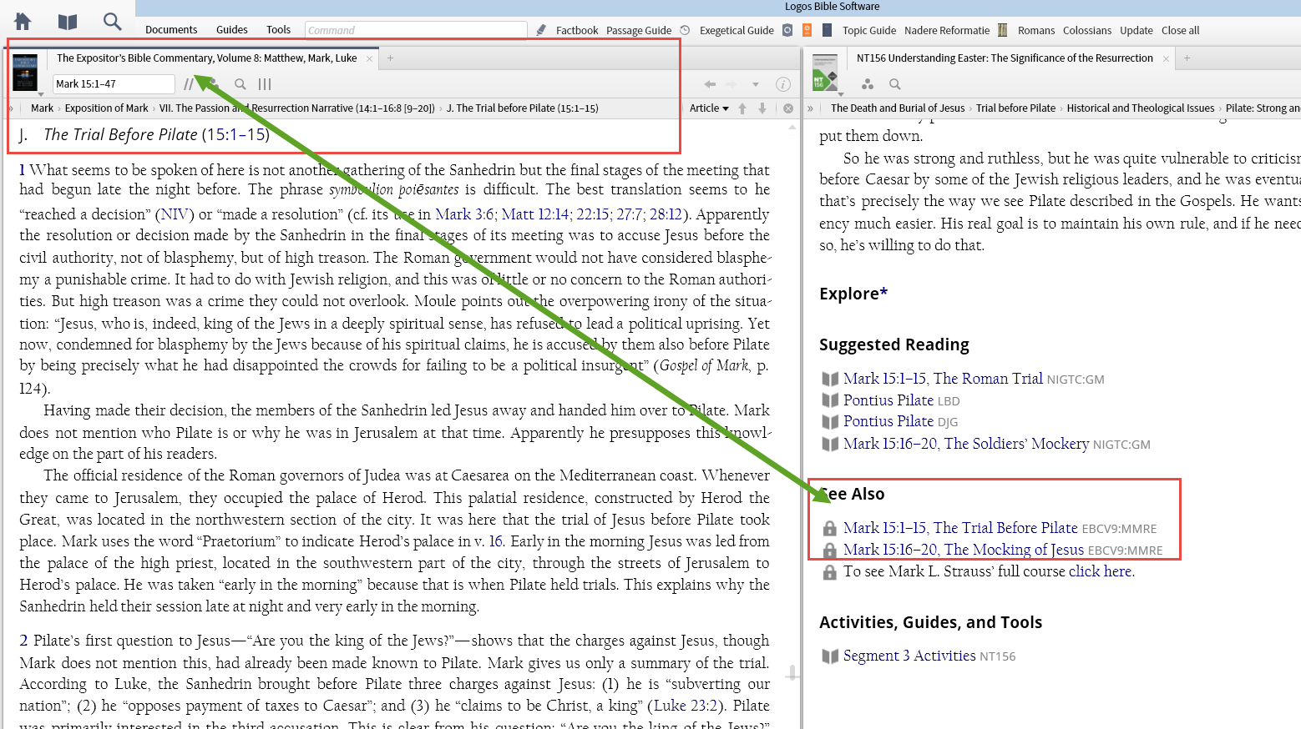
Task: Open Mark 15:1–15, The Trial Before Pilate link
Action: (960, 528)
